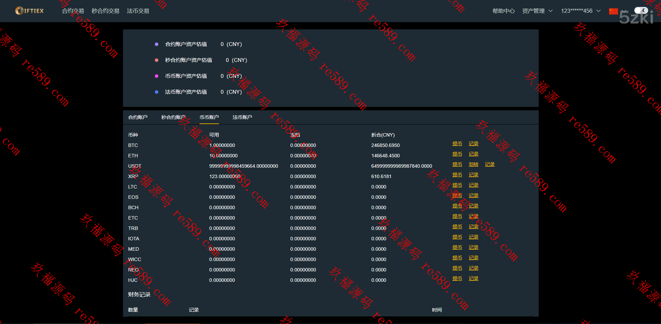This screenshot has width=661, height=324.
Task: Go to 秒合约交易 in the top menu
Action: (x=105, y=11)
